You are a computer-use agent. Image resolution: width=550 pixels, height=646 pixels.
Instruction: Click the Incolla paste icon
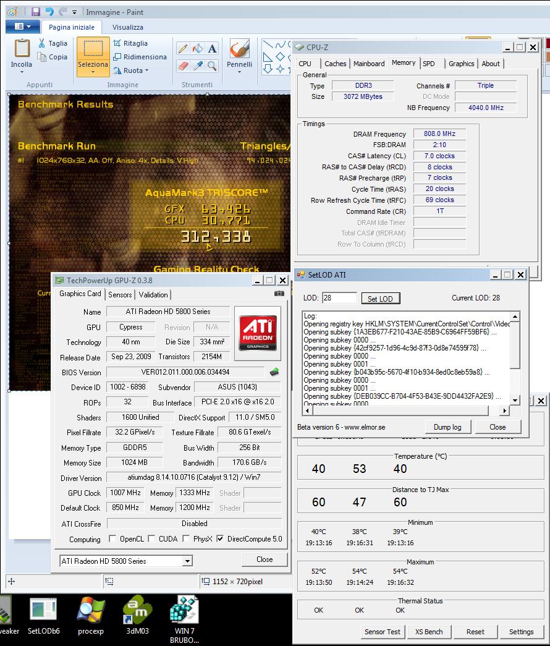pos(22,49)
